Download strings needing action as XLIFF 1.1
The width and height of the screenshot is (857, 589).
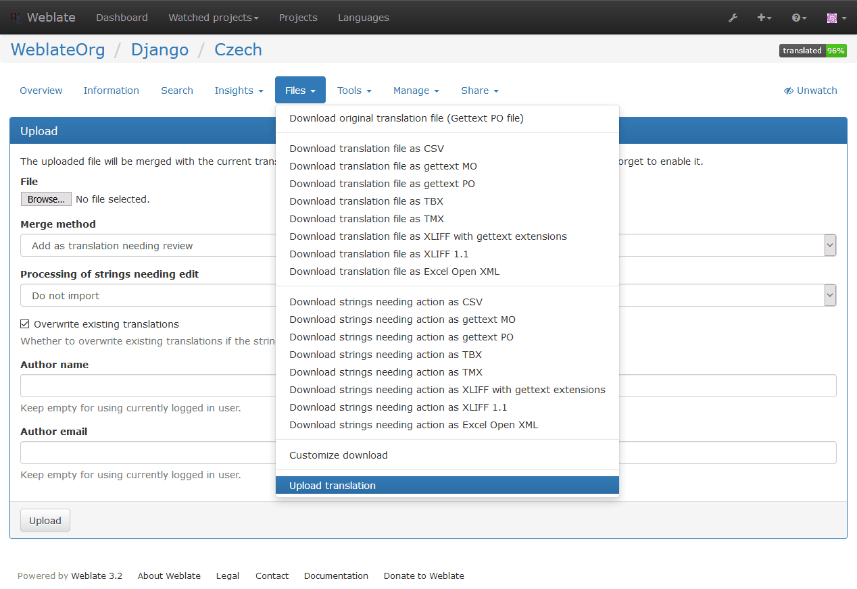point(447,407)
